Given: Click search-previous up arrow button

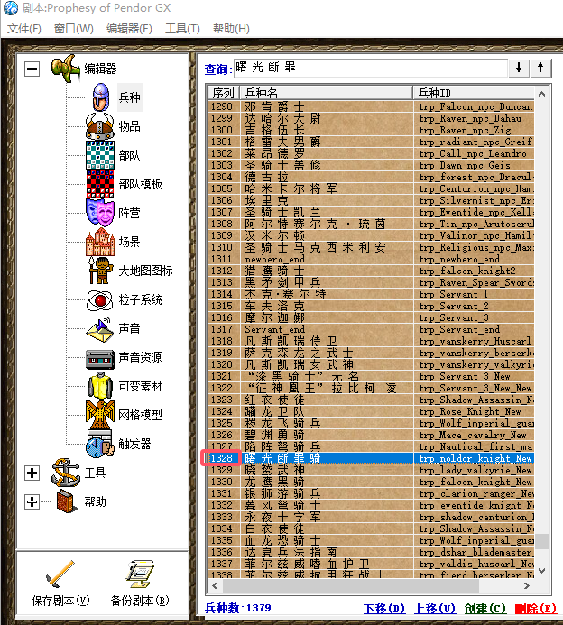Looking at the screenshot, I should click(540, 68).
